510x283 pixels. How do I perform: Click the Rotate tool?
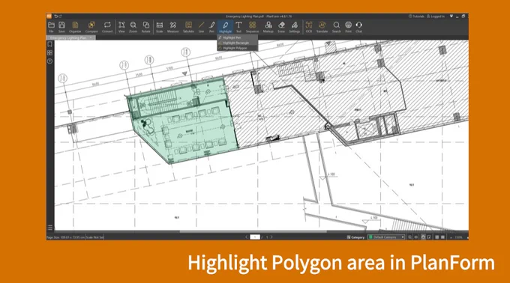click(x=145, y=27)
